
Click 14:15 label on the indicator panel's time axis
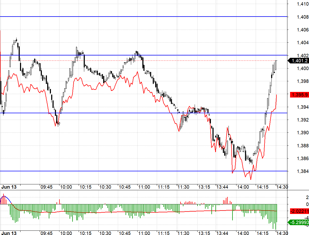[x=262, y=233]
